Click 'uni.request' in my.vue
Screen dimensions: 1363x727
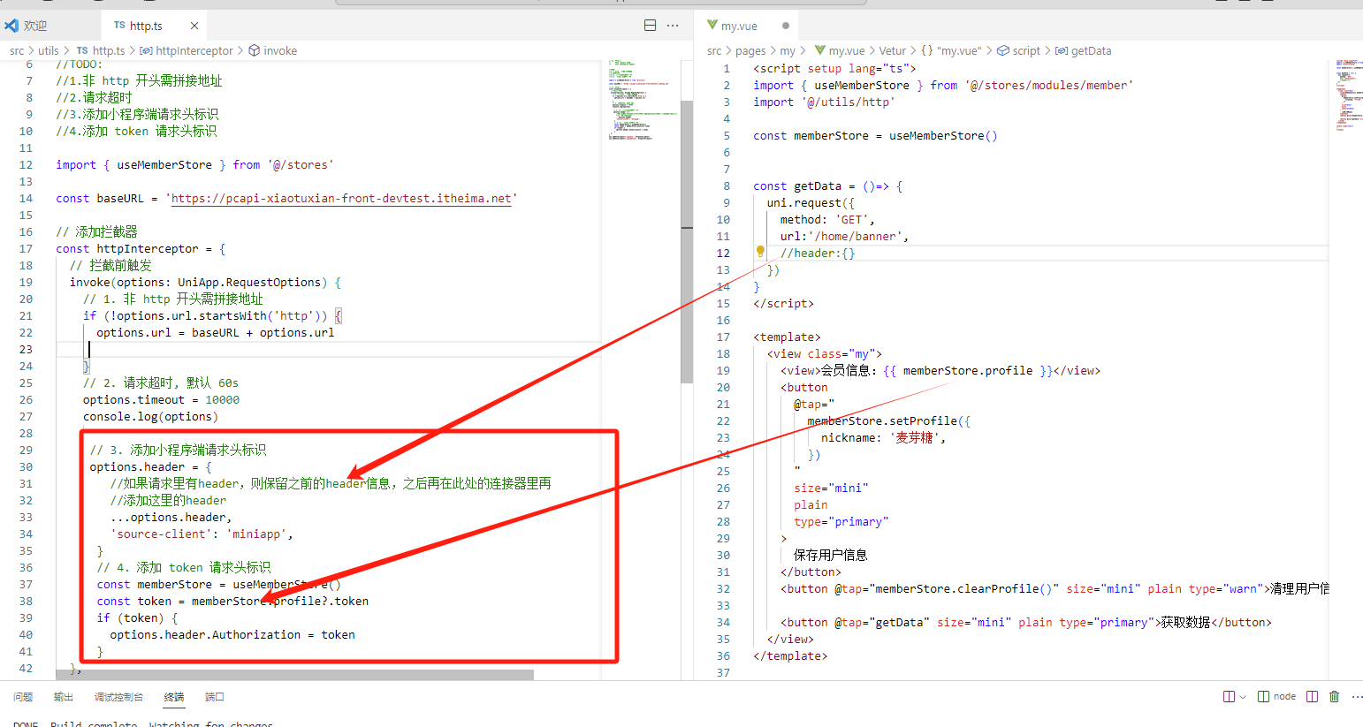pos(803,202)
